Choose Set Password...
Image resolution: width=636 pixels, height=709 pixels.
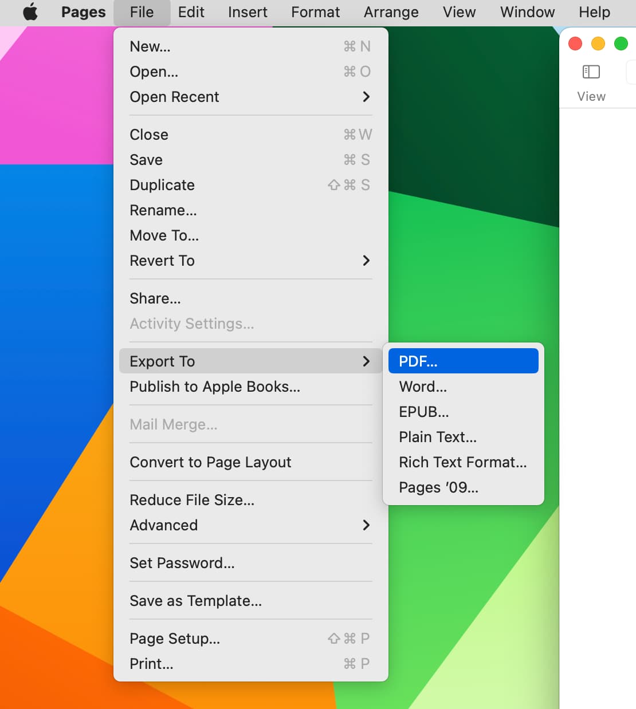coord(251,563)
